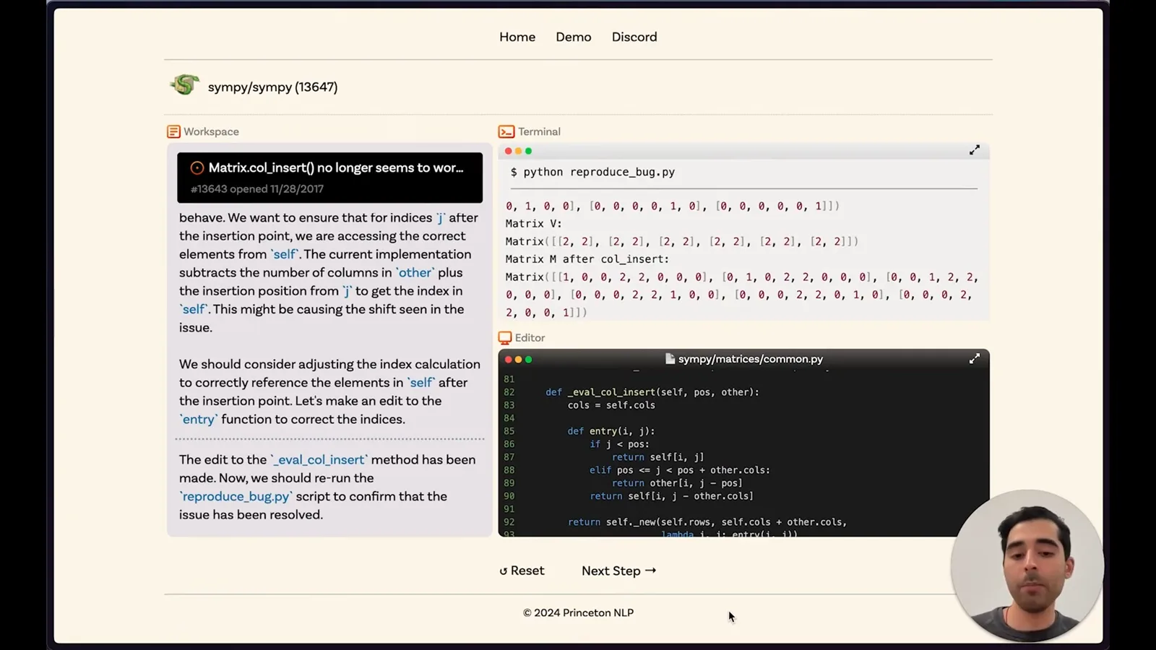Viewport: 1156px width, 650px height.
Task: Click 'Matrix V:' line in Terminal output
Action: tap(533, 224)
